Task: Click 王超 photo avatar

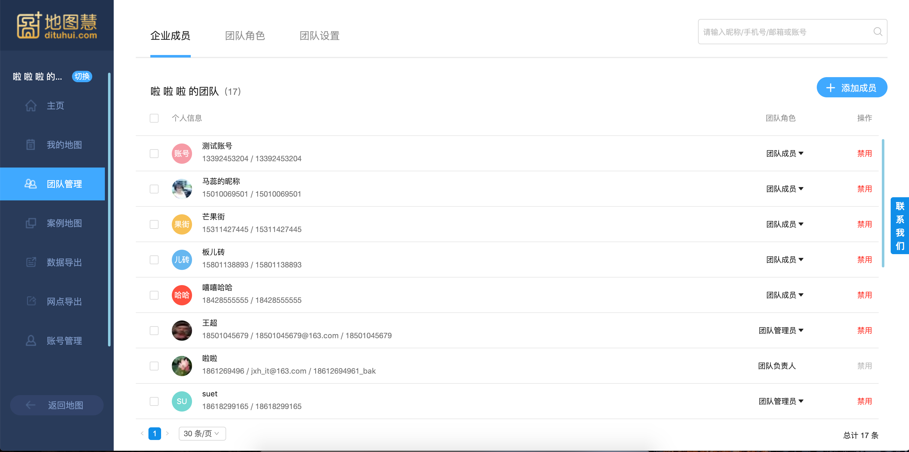Action: click(x=182, y=331)
